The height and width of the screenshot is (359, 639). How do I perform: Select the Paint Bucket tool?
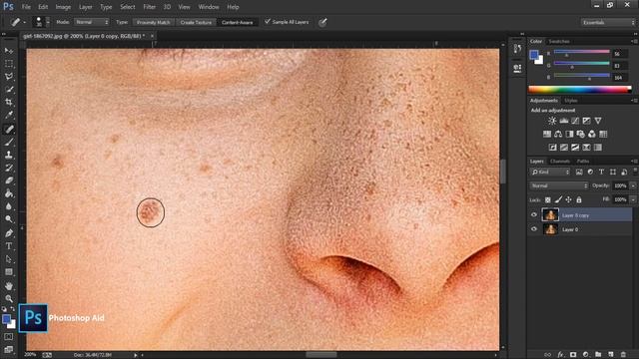(9, 193)
